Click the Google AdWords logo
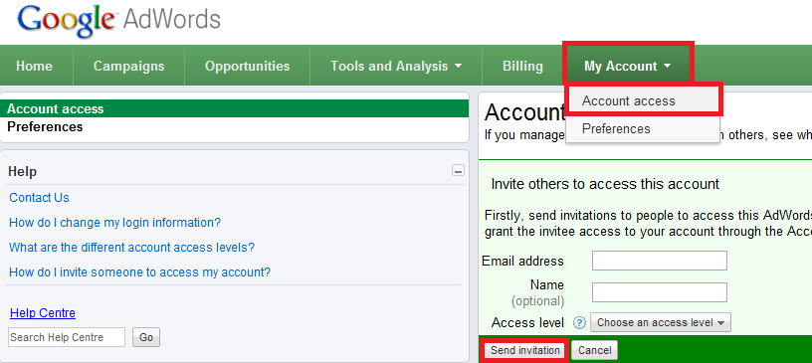 click(x=119, y=21)
